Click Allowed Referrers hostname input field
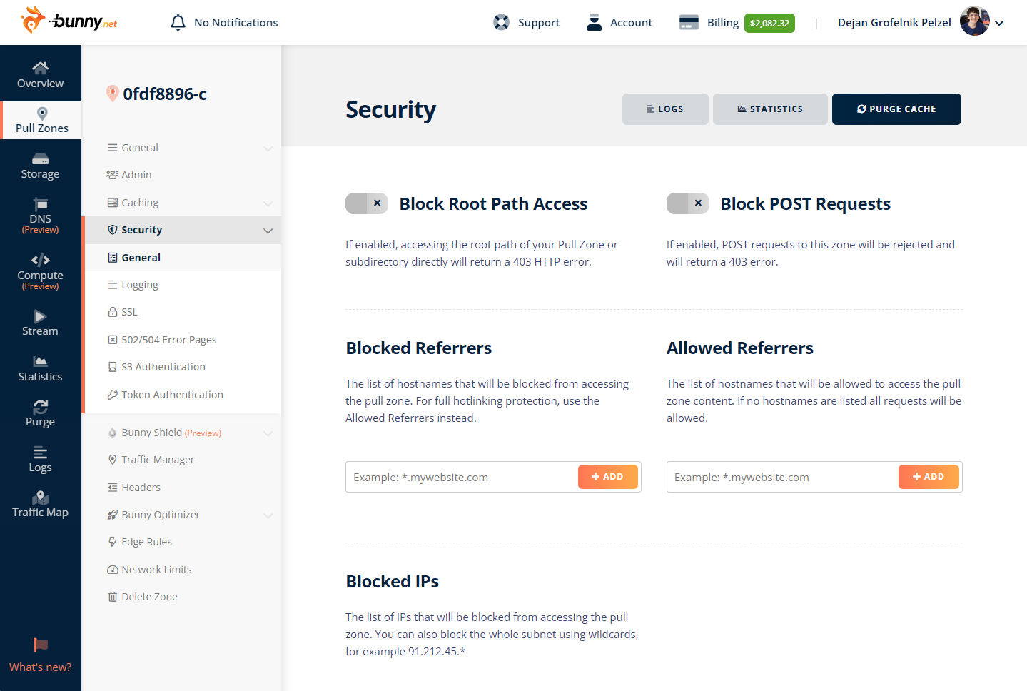The height and width of the screenshot is (691, 1027). 782,477
